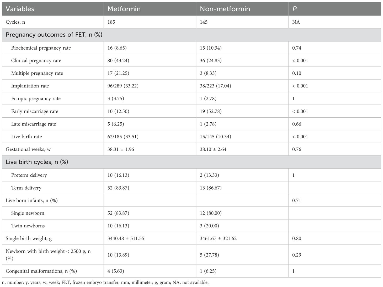This screenshot has height=287, width=383.
Task: Click Pregnancy outcomes of FET section row
Action: point(191,35)
